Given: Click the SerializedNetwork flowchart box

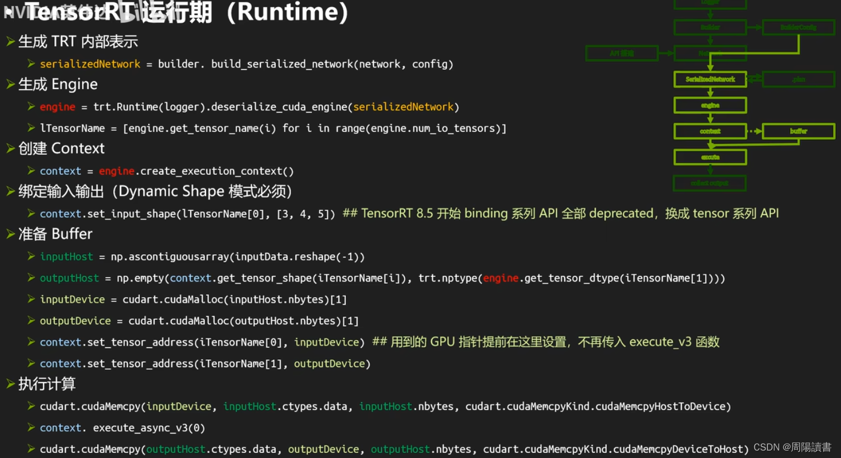Looking at the screenshot, I should click(x=710, y=79).
